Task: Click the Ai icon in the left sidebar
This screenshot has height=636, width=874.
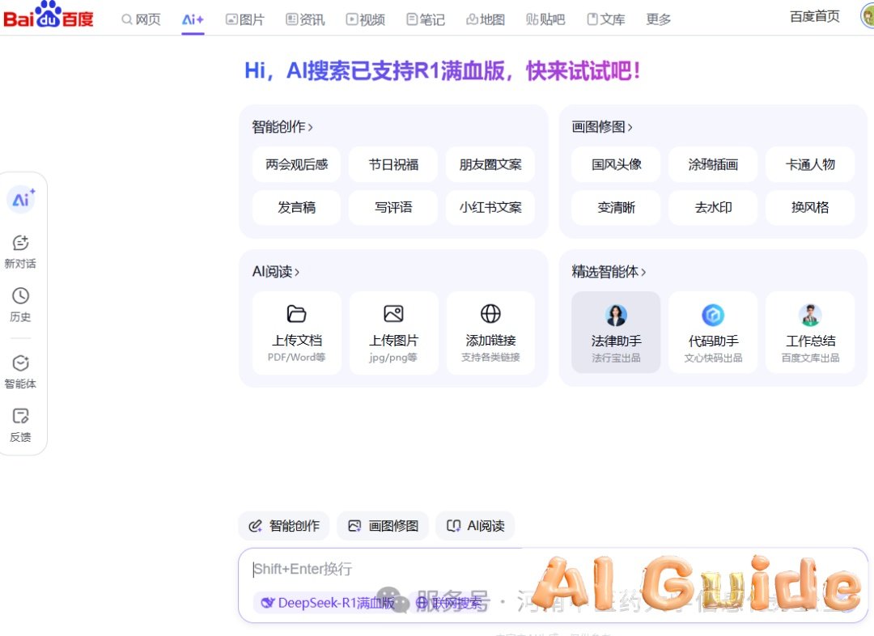Action: 21,199
